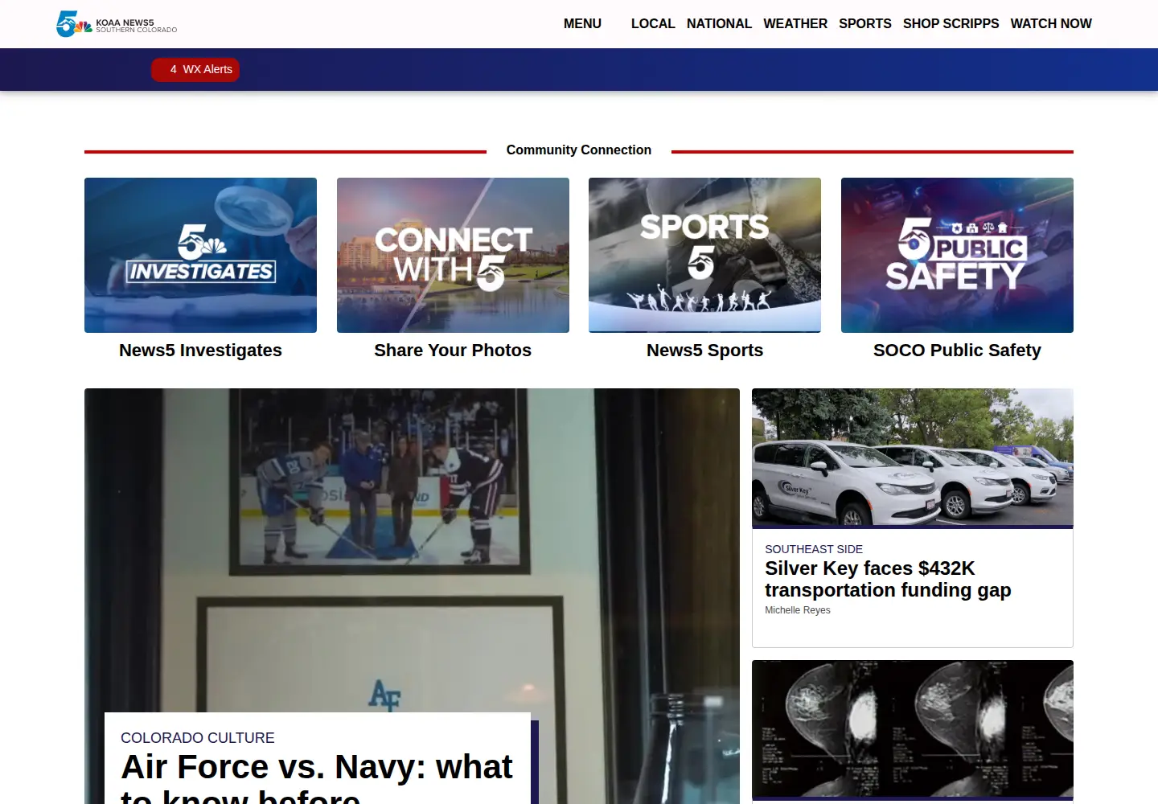Open the 4 WX Alerts badge

tap(195, 70)
